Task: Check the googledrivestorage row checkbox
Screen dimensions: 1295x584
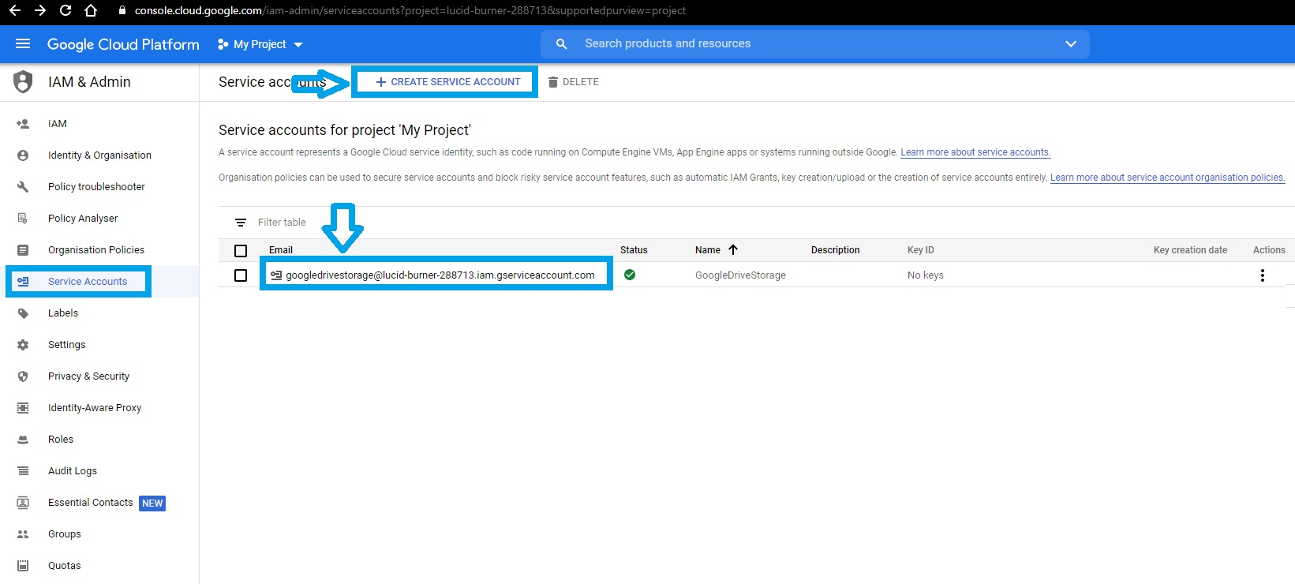Action: 241,275
